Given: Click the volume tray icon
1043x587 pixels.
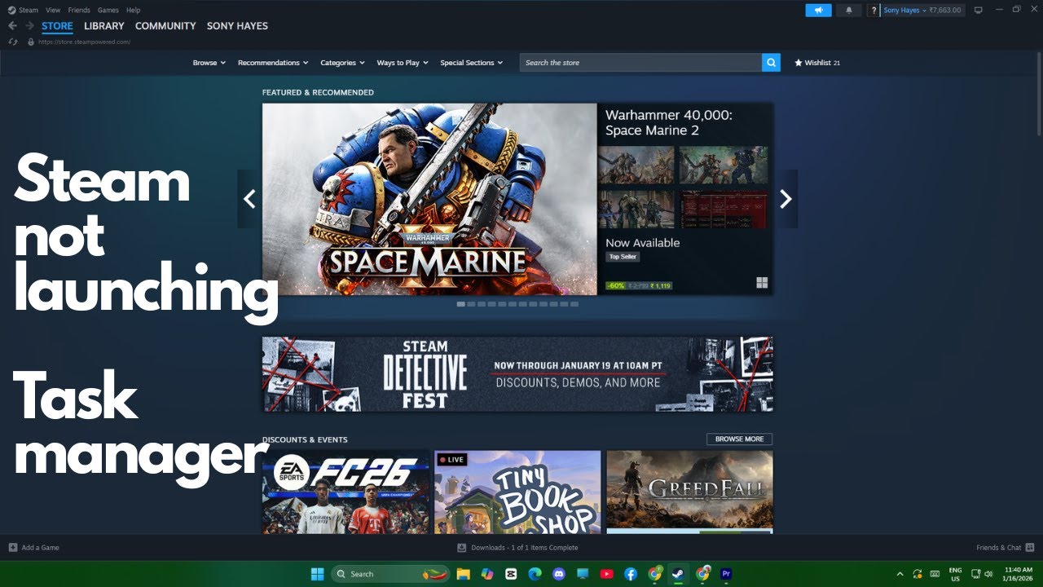Looking at the screenshot, I should tap(988, 574).
